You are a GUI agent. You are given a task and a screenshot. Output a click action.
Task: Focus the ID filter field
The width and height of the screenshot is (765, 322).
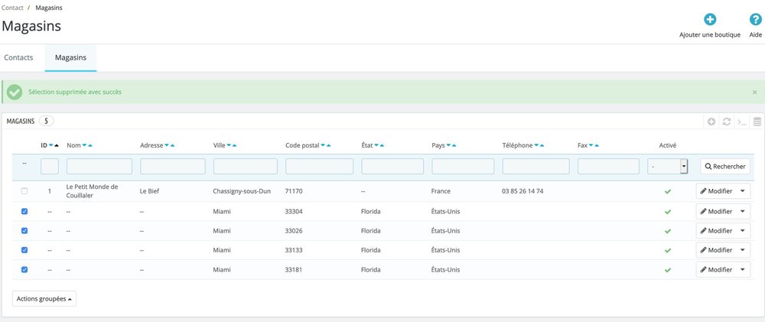[x=50, y=167]
